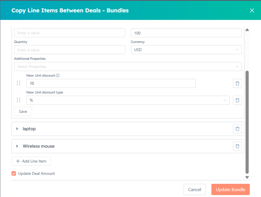Delete the Unit discount type property row
Image resolution: width=261 pixels, height=197 pixels.
(x=237, y=100)
